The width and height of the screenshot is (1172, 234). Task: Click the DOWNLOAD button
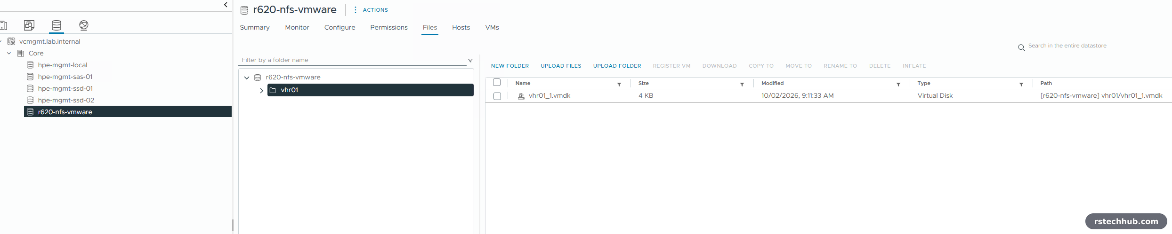pos(719,66)
